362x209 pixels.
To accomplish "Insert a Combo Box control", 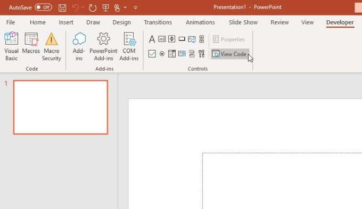I will coord(172,54).
